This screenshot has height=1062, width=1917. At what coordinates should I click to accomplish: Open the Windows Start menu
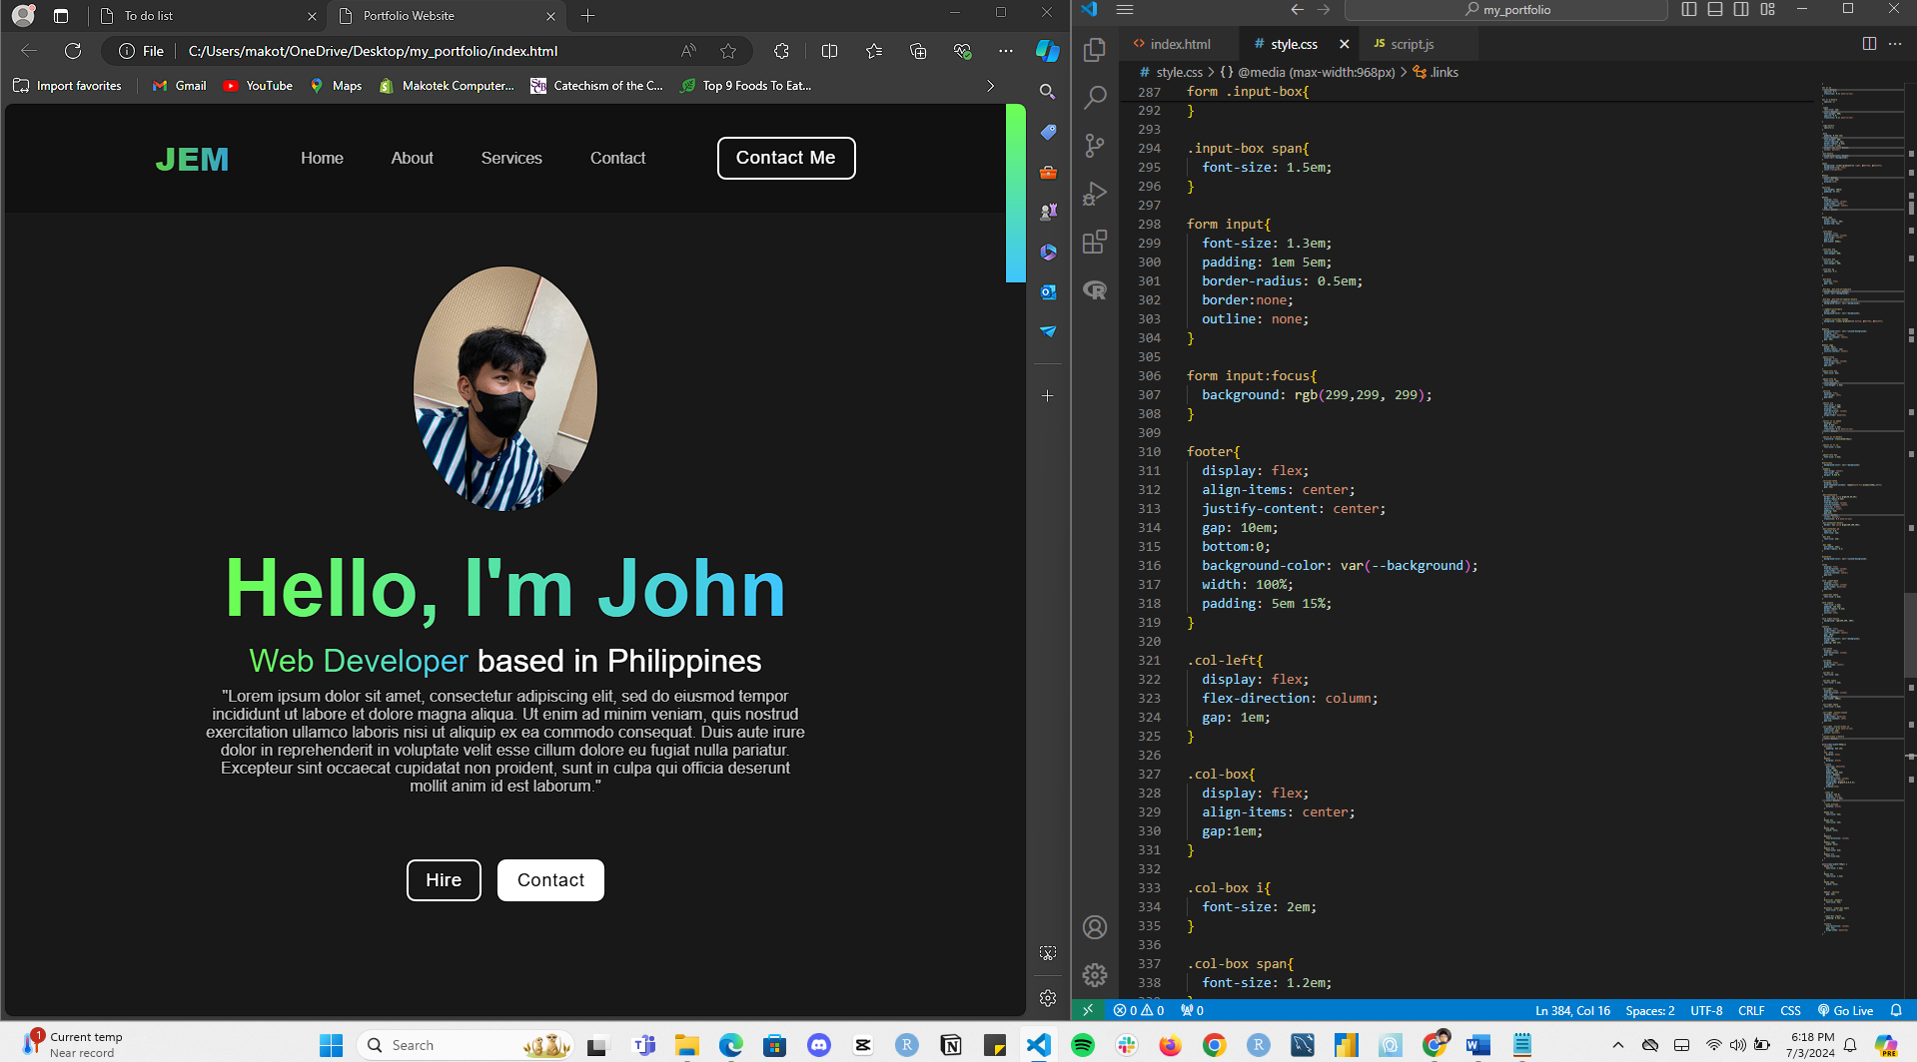point(331,1045)
